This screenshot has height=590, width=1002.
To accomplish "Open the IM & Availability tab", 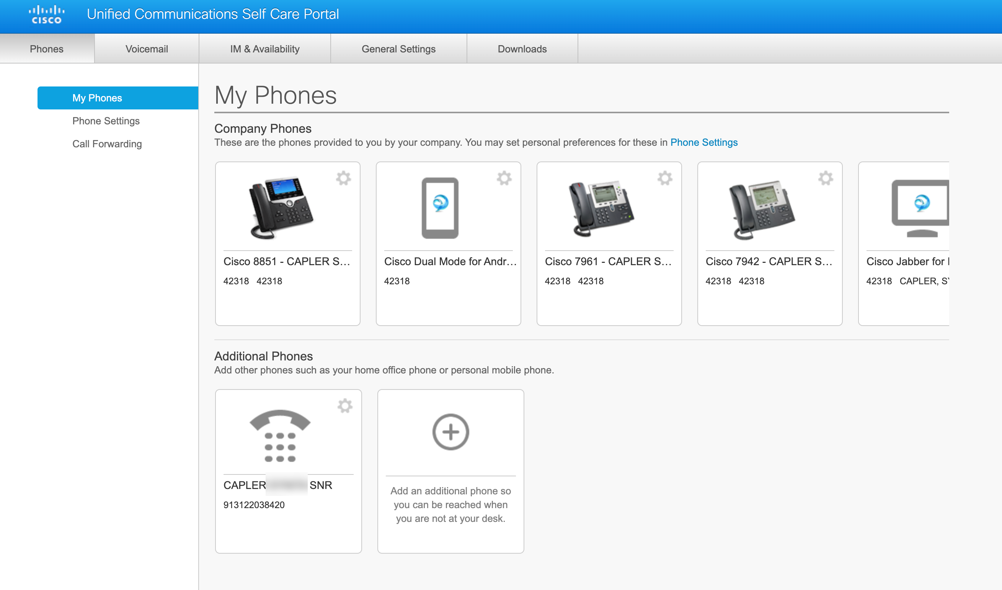I will click(x=264, y=49).
